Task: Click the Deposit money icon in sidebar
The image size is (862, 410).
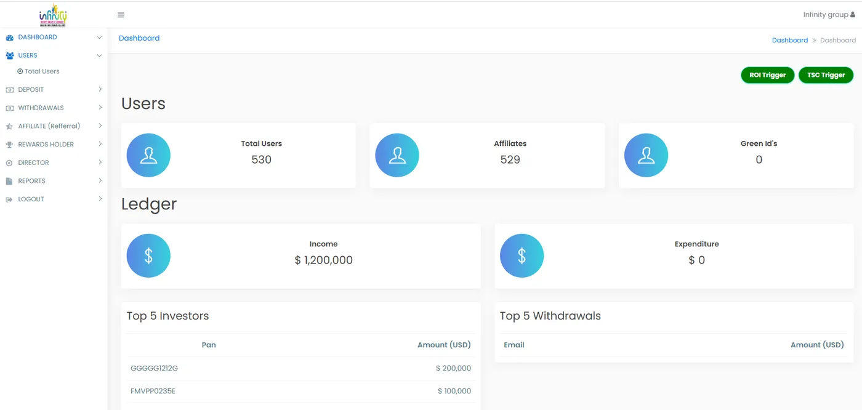Action: click(x=9, y=90)
